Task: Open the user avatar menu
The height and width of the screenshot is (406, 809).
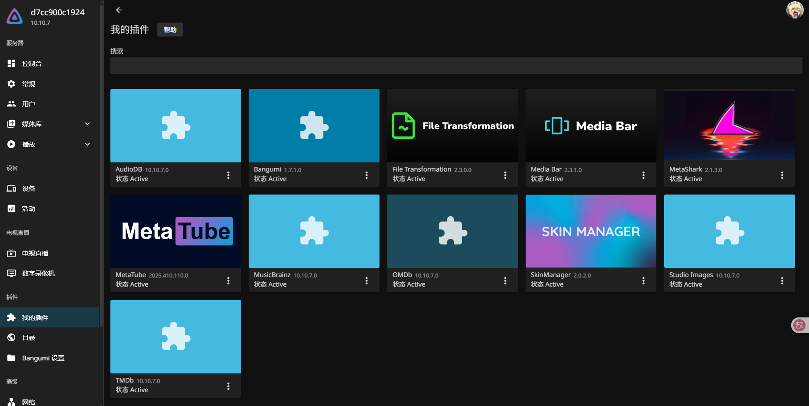Action: coord(795,10)
